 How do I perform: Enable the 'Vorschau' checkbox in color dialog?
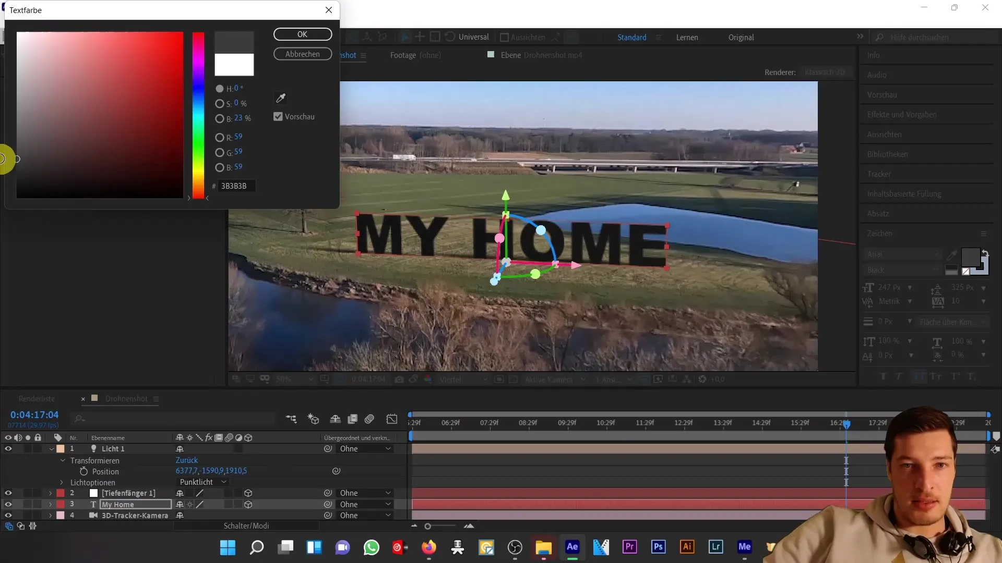pyautogui.click(x=279, y=116)
